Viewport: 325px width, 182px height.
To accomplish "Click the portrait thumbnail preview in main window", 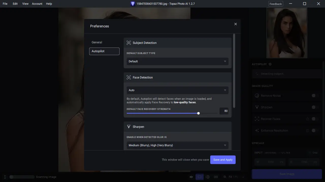I will click(x=287, y=33).
